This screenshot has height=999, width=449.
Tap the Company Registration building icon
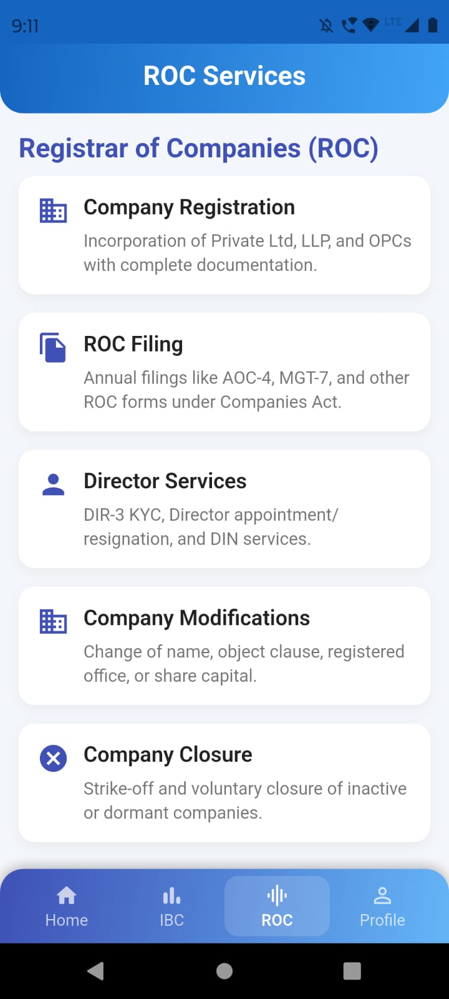(53, 210)
